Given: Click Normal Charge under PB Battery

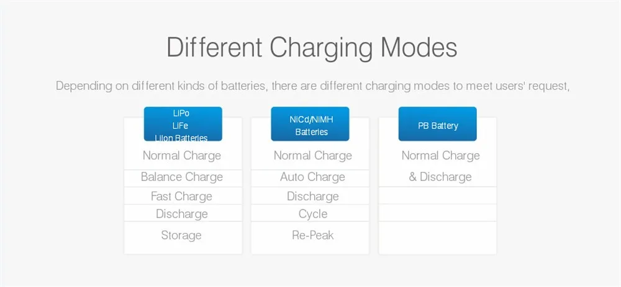Looking at the screenshot, I should coord(441,156).
